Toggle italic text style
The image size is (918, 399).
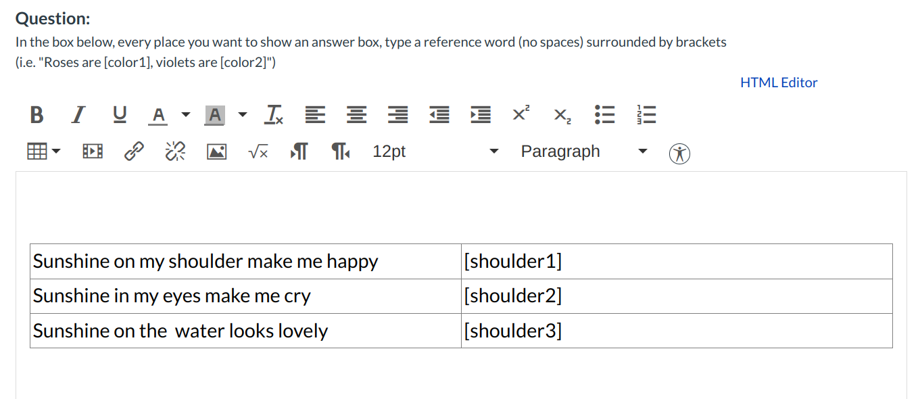coord(78,115)
